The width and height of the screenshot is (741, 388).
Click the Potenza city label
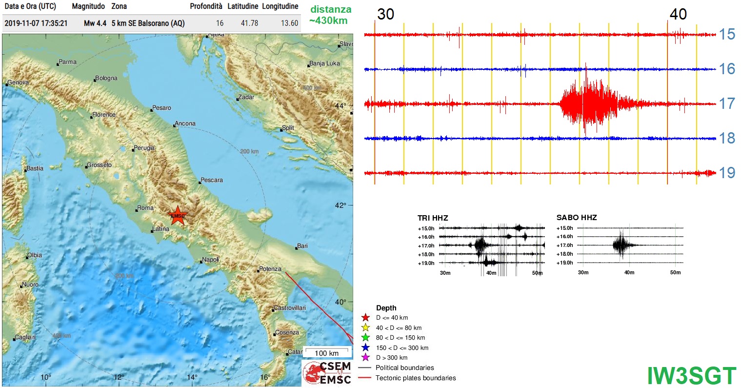(270, 269)
